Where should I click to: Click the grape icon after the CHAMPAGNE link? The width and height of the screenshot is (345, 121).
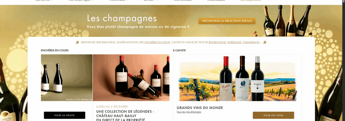[x=265, y=42]
